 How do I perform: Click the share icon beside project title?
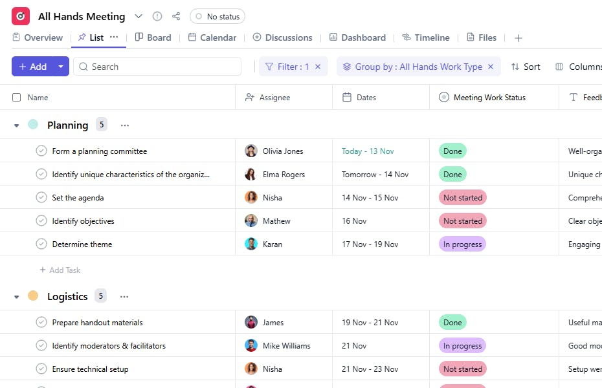pos(176,16)
